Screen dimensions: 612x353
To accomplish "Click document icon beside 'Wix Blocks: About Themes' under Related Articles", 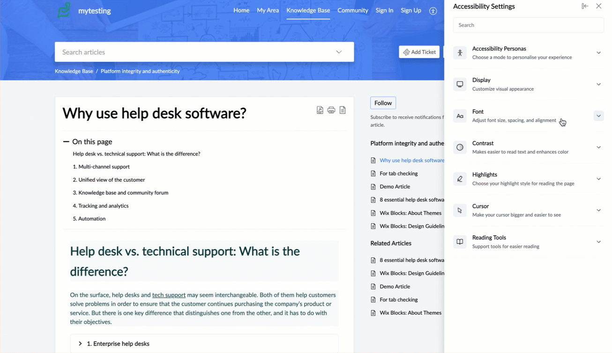I will [x=373, y=313].
